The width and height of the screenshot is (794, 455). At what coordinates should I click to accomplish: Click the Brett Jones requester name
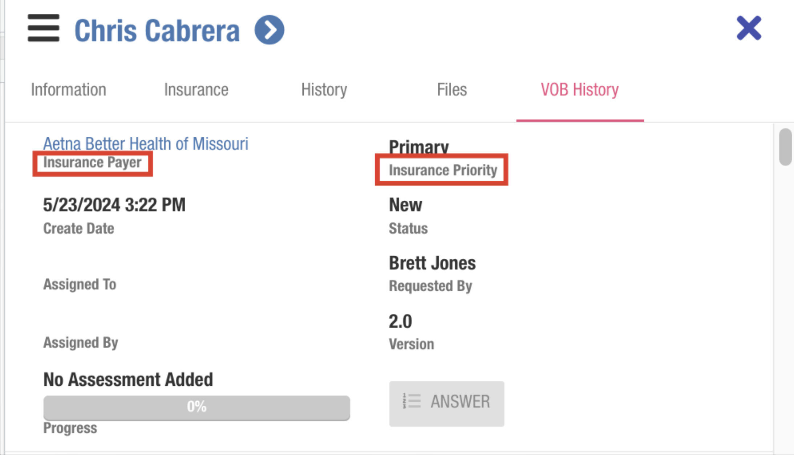click(x=432, y=263)
